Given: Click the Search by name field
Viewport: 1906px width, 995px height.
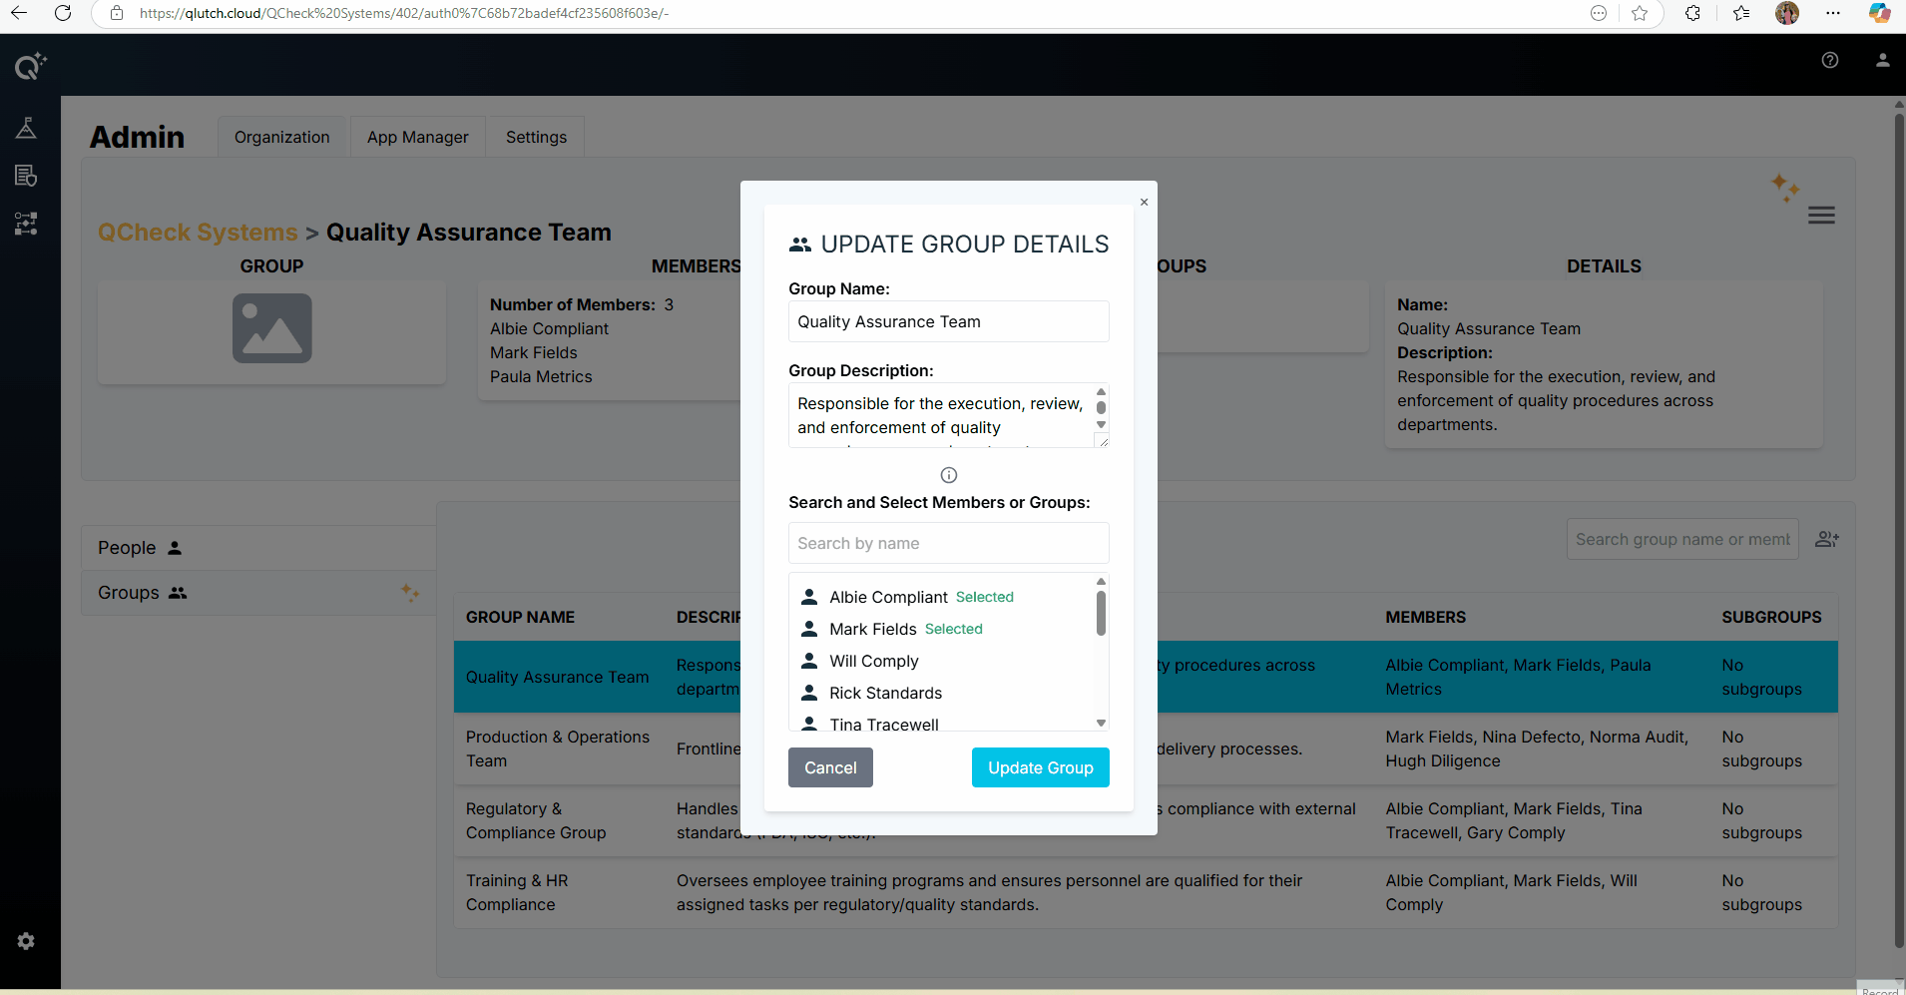Looking at the screenshot, I should pyautogui.click(x=948, y=543).
